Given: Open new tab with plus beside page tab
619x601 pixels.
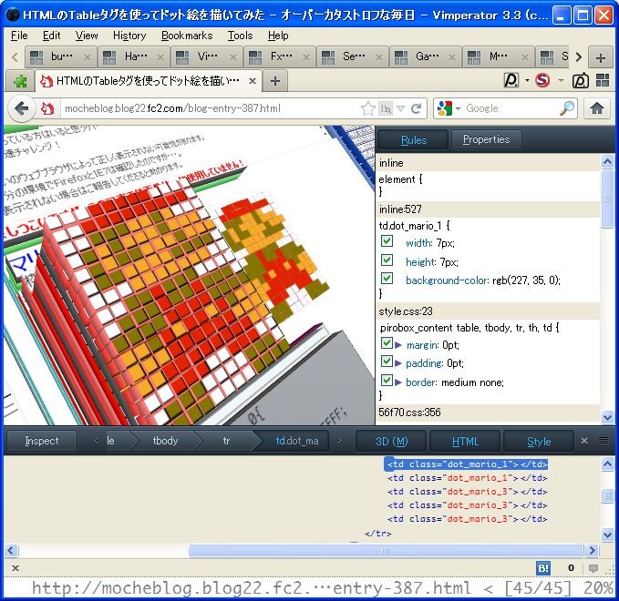Looking at the screenshot, I should pyautogui.click(x=275, y=81).
